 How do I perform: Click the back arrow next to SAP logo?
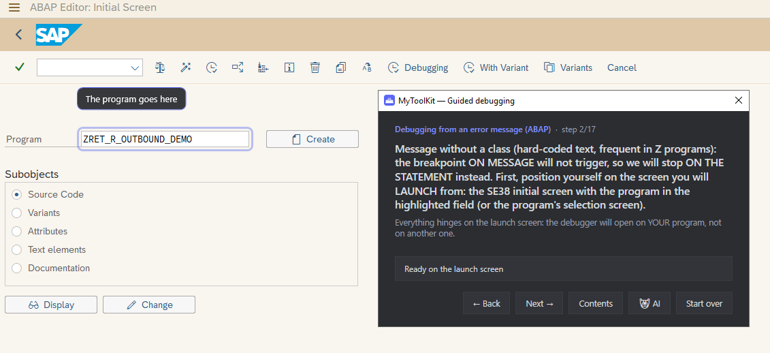pos(18,35)
